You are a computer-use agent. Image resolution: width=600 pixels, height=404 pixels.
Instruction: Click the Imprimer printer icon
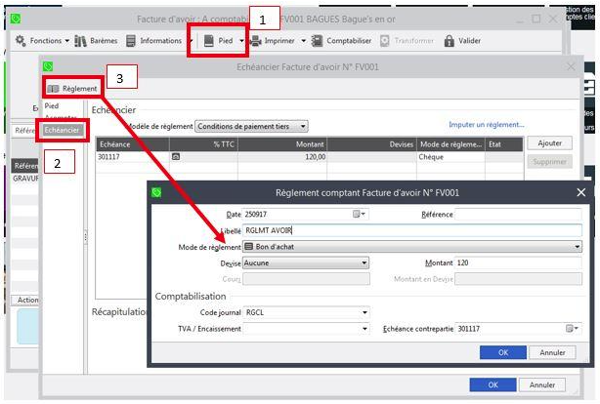point(256,41)
